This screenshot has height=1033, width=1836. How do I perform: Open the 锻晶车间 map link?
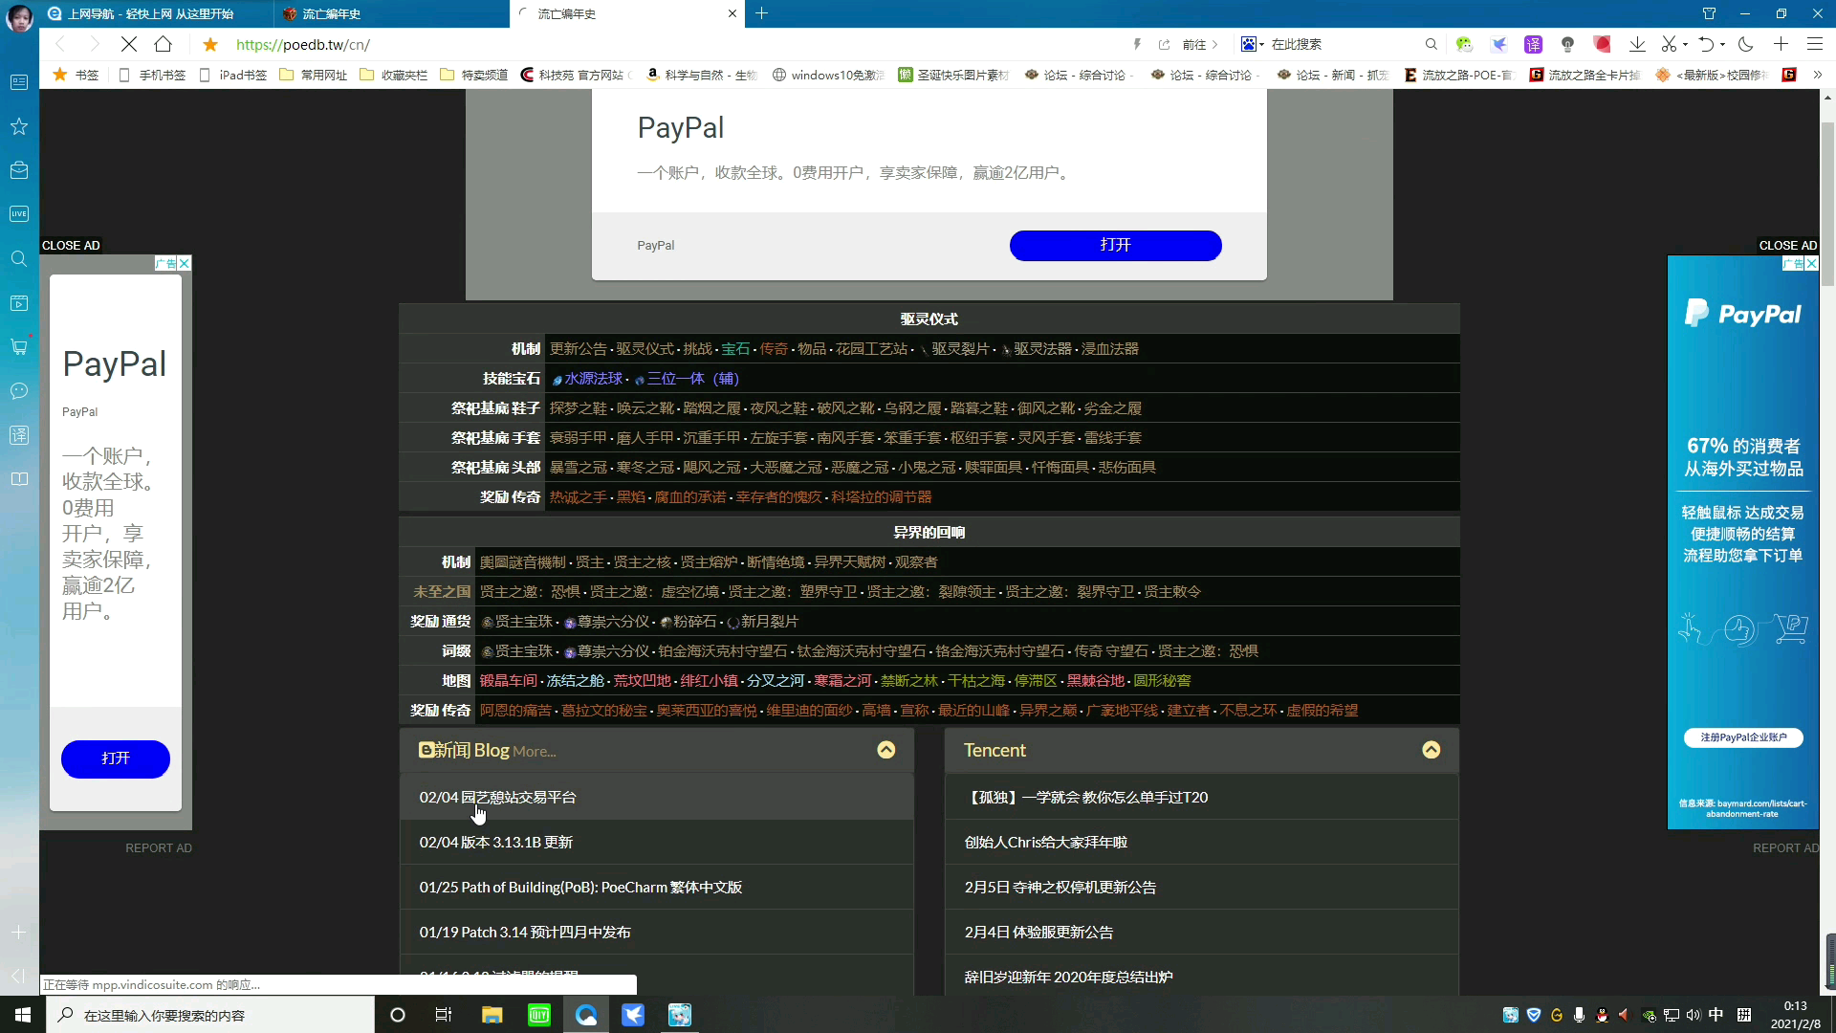coord(508,681)
